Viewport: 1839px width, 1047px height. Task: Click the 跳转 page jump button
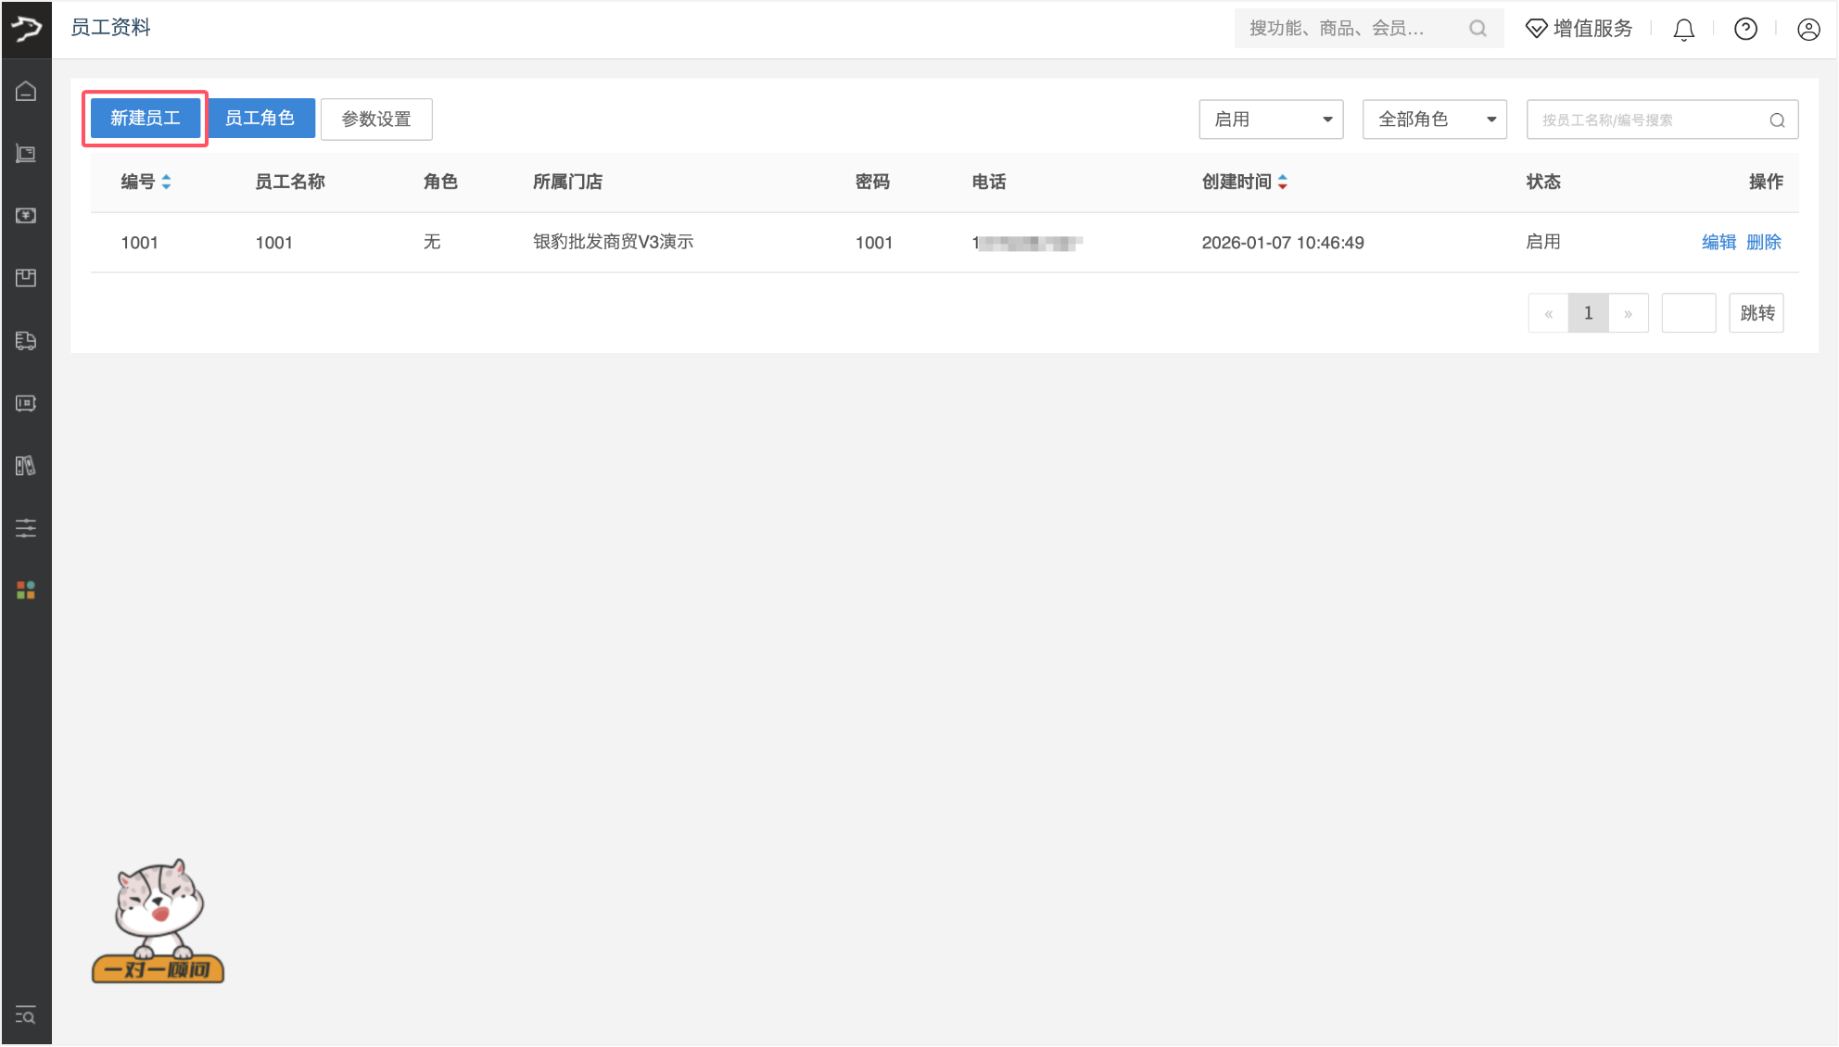point(1756,313)
